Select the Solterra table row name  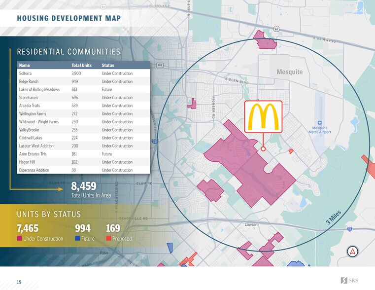coord(25,73)
